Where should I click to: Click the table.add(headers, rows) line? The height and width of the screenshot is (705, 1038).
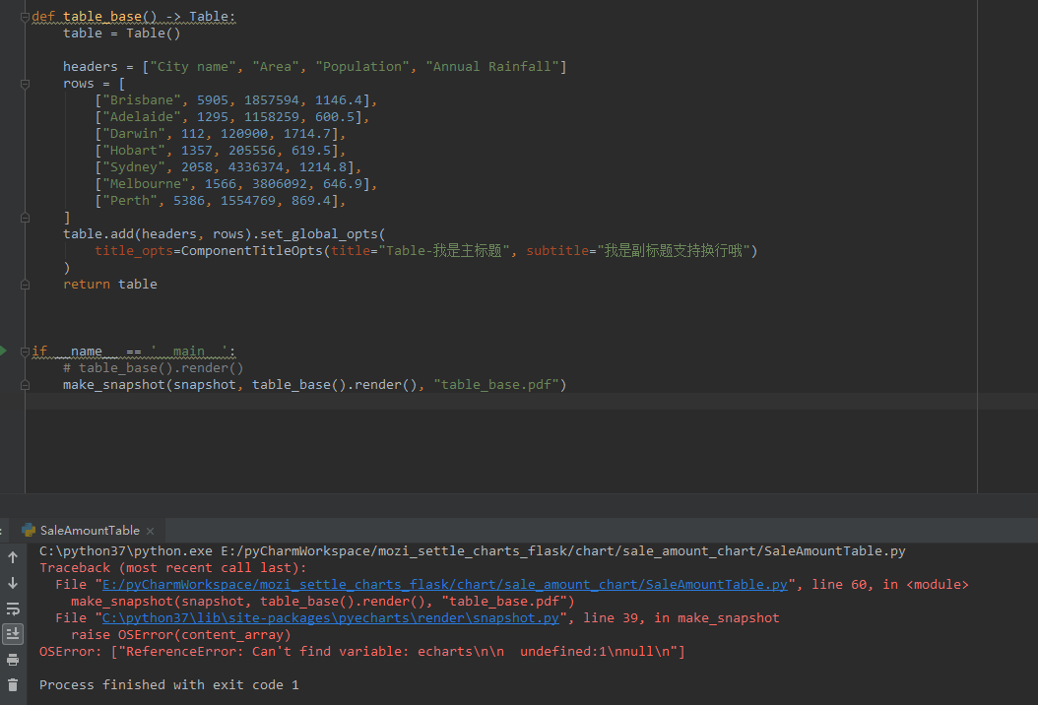tap(224, 233)
